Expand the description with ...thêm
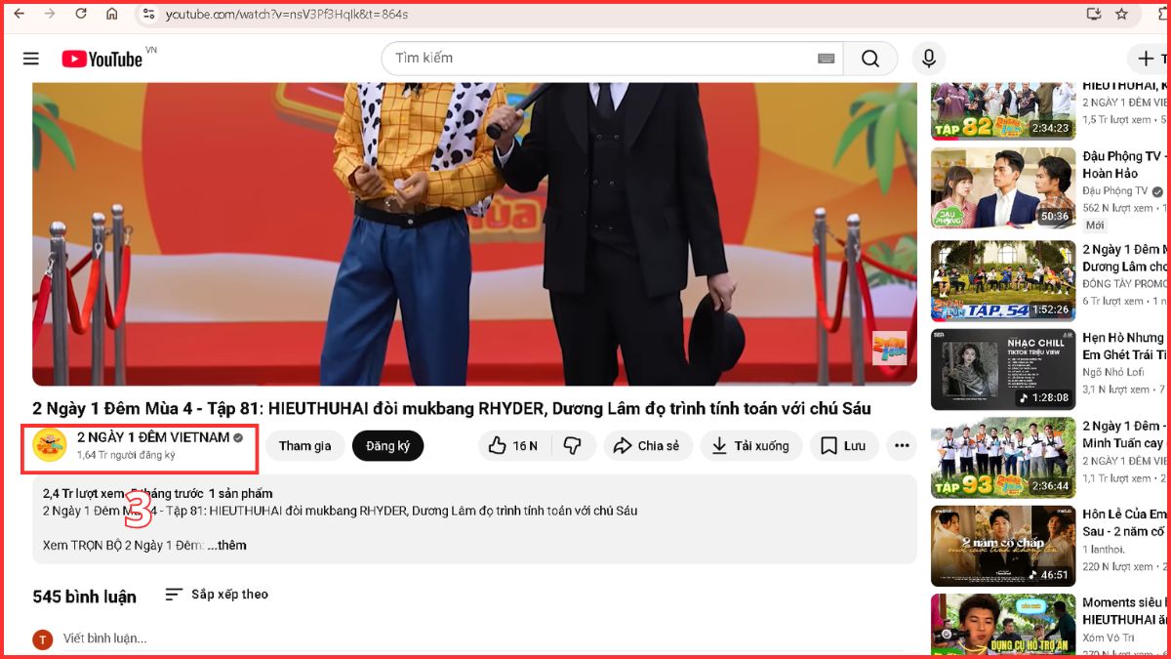1171x659 pixels. pyautogui.click(x=229, y=544)
